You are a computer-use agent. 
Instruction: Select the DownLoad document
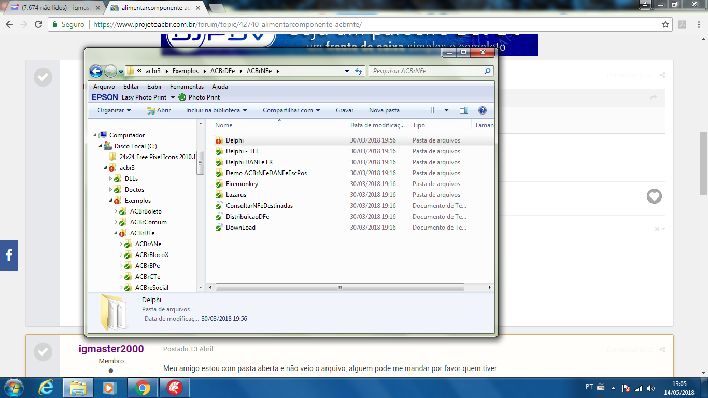240,228
